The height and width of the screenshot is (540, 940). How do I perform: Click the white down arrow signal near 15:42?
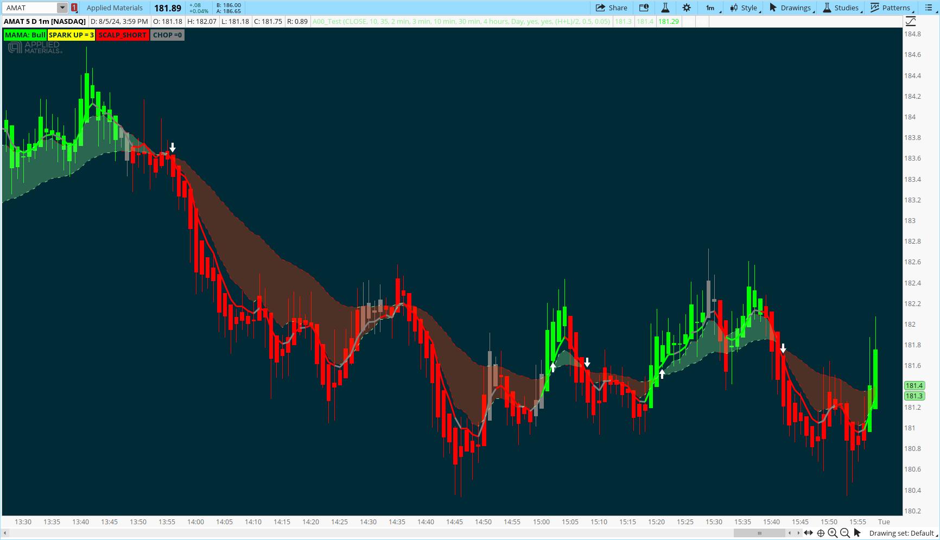[783, 348]
